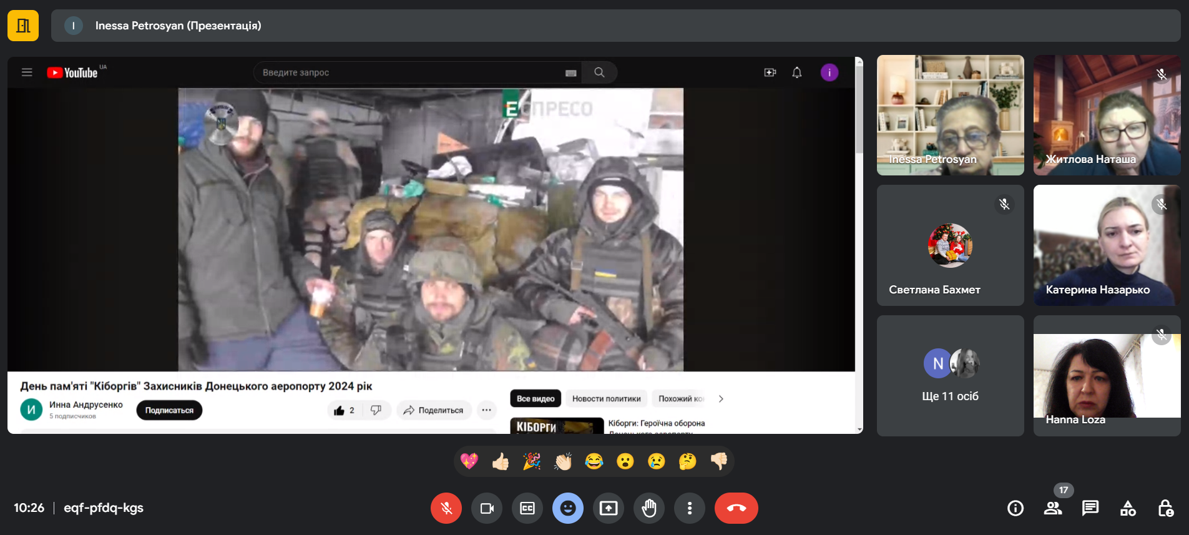The image size is (1189, 535).
Task: Leave the call with the red button
Action: click(x=736, y=508)
